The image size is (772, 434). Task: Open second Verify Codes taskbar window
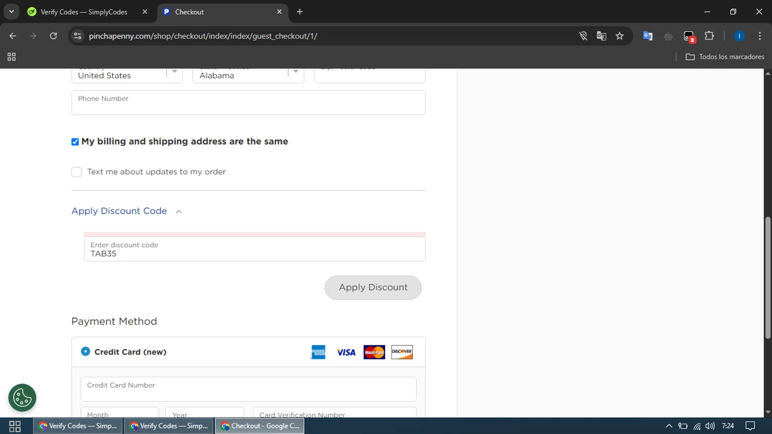(169, 426)
